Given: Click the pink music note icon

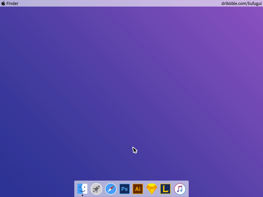Looking at the screenshot, I should 180,189.
